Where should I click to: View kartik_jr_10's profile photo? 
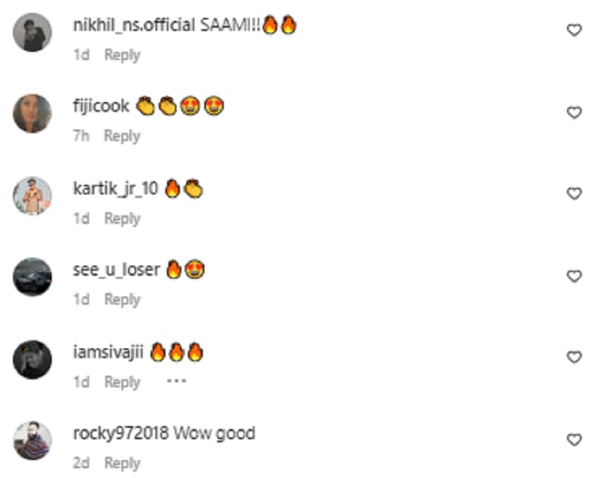(x=33, y=196)
